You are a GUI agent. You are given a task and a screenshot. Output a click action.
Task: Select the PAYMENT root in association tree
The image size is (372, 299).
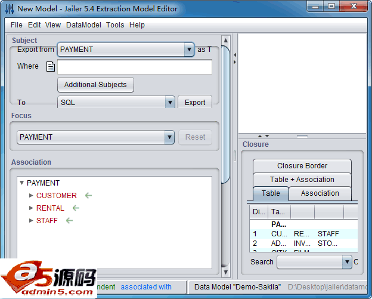[x=43, y=183]
